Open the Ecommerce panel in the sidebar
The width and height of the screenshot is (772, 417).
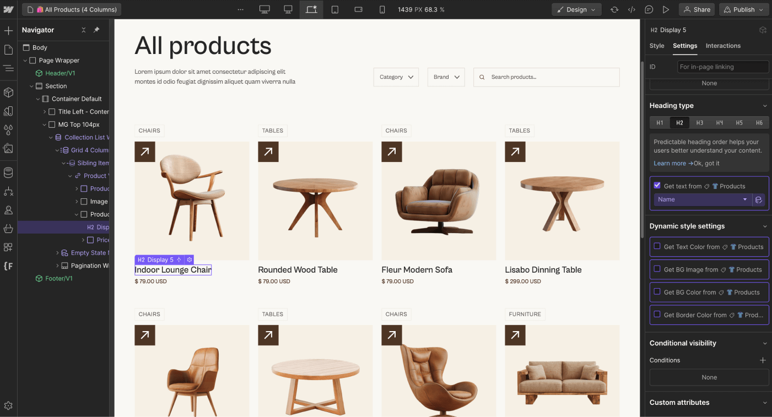8,229
